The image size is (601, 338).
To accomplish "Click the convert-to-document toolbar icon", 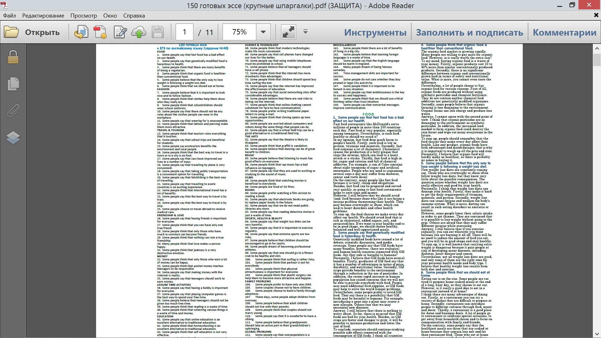I will coord(81,32).
